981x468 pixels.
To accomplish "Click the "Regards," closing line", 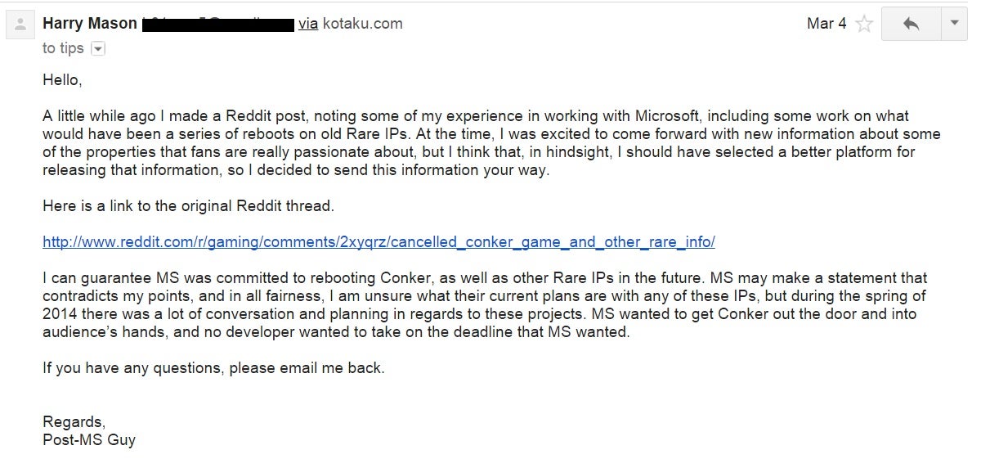I will [x=74, y=422].
